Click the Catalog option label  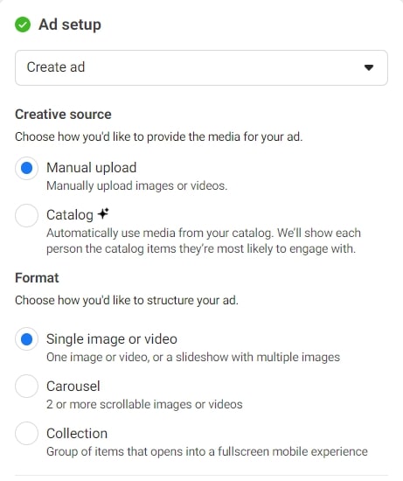pos(70,215)
